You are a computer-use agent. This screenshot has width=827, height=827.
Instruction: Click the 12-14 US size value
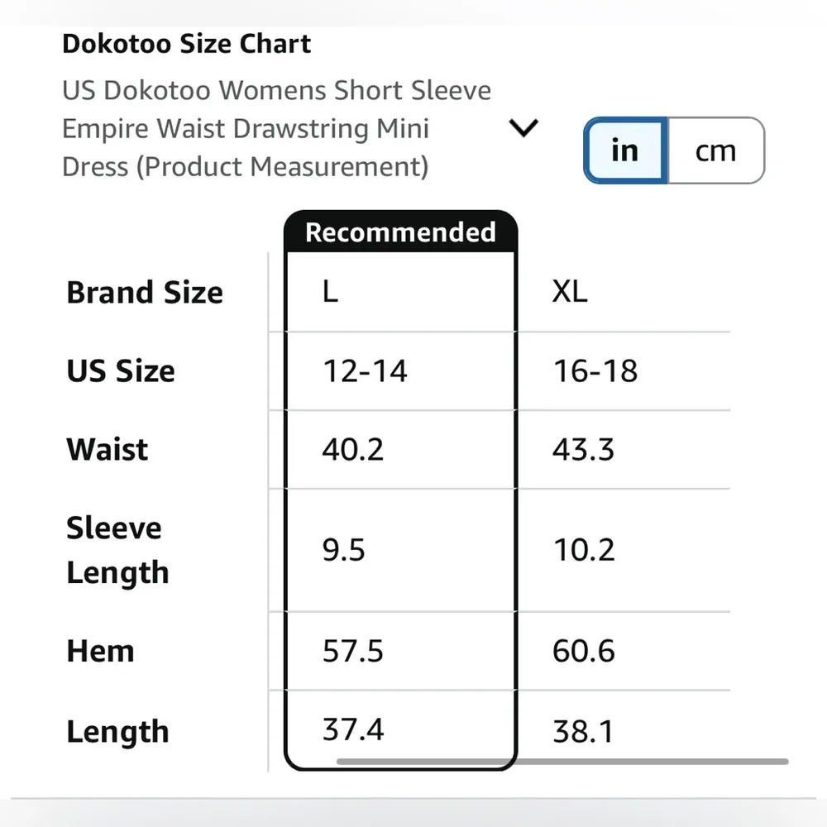tap(365, 371)
